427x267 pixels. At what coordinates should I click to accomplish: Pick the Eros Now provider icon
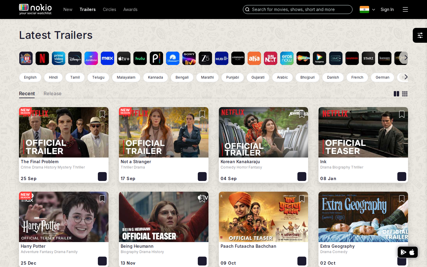coord(287,58)
